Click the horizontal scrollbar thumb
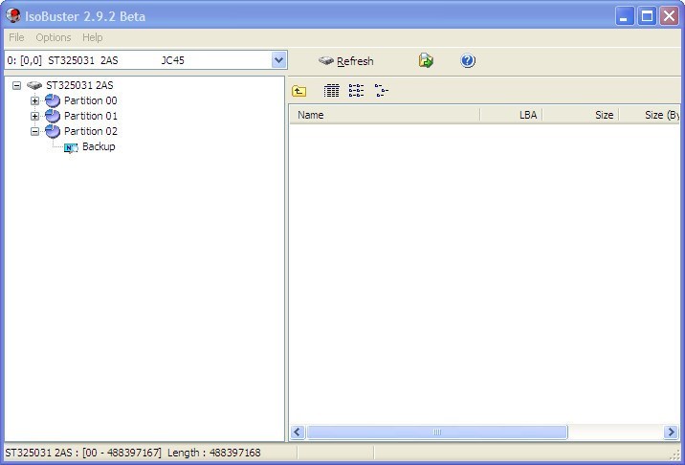Image resolution: width=685 pixels, height=465 pixels. pyautogui.click(x=437, y=432)
